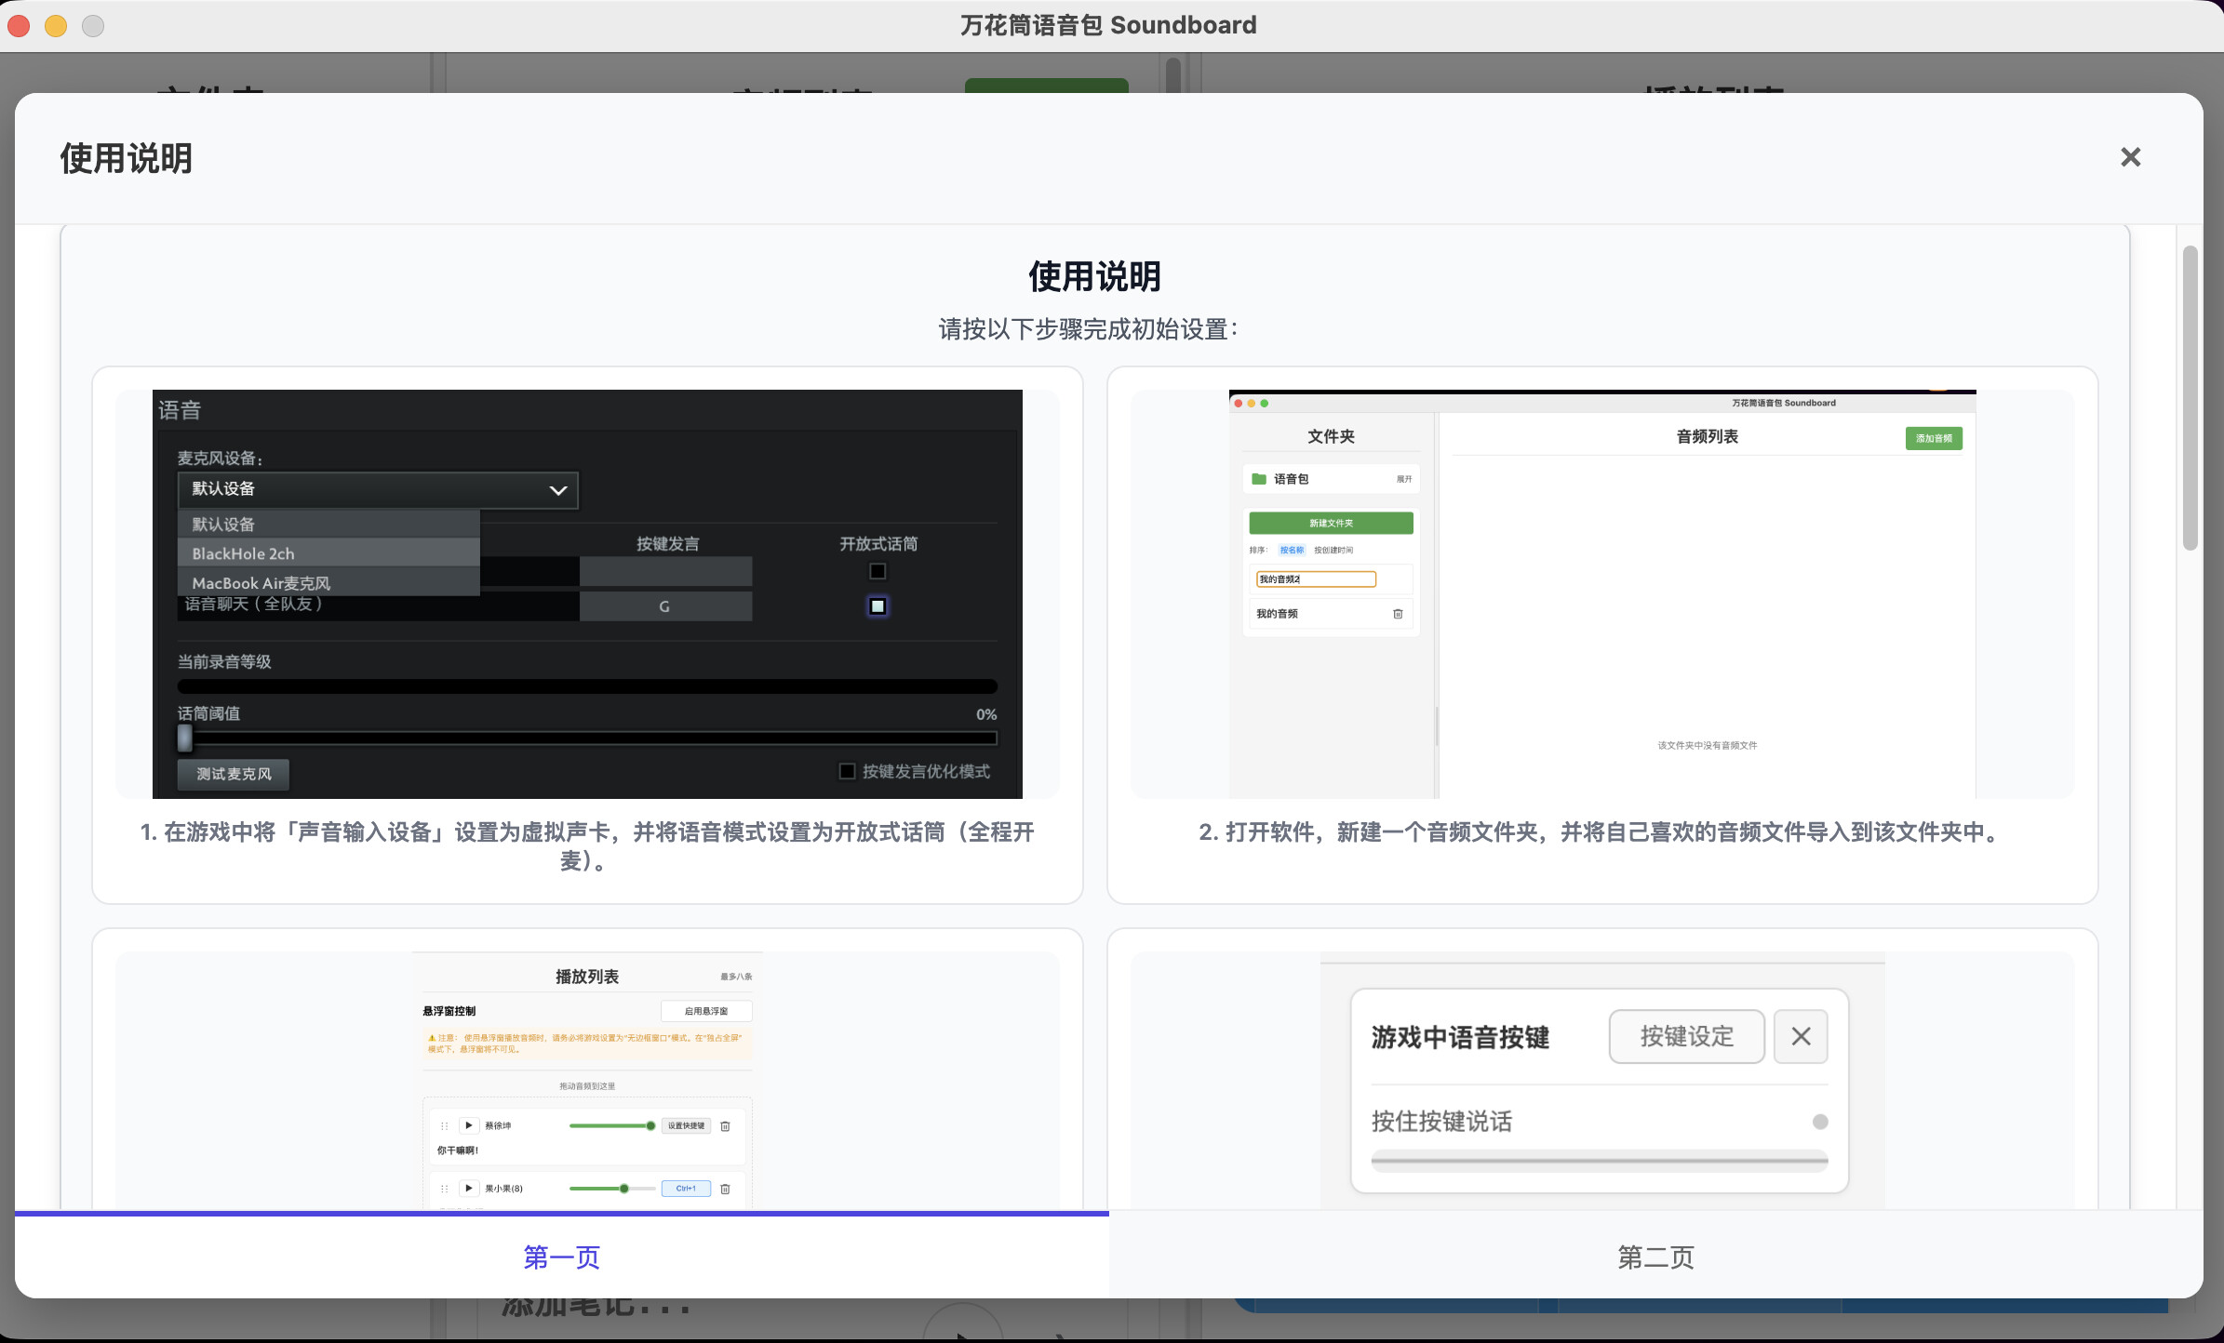Click the 测试麦克风 button
Image resolution: width=2224 pixels, height=1343 pixels.
(x=232, y=774)
